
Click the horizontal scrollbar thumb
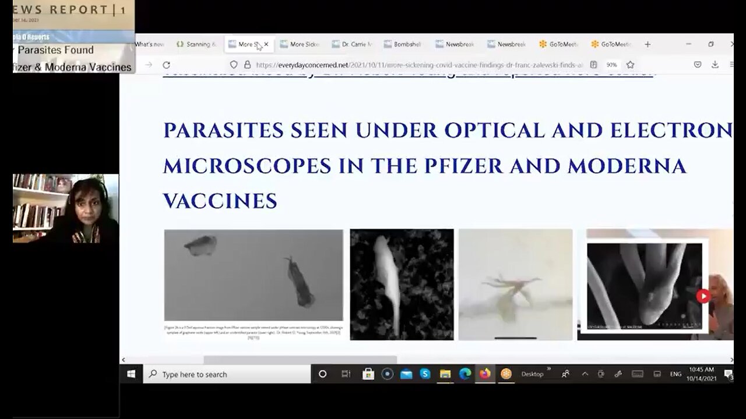coord(300,360)
